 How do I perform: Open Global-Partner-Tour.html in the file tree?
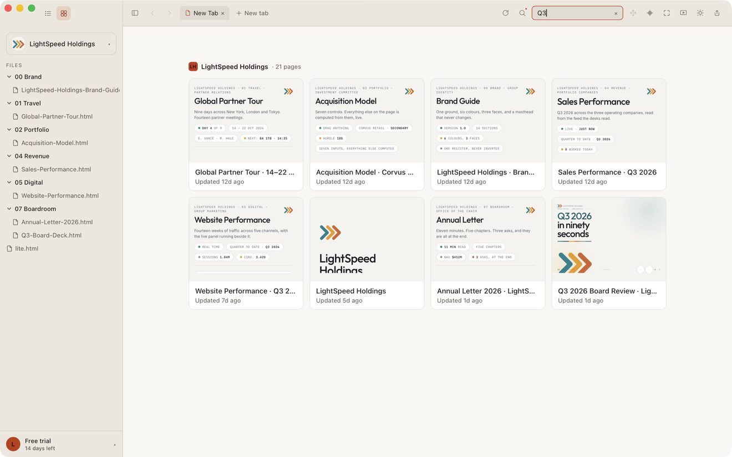pos(57,116)
